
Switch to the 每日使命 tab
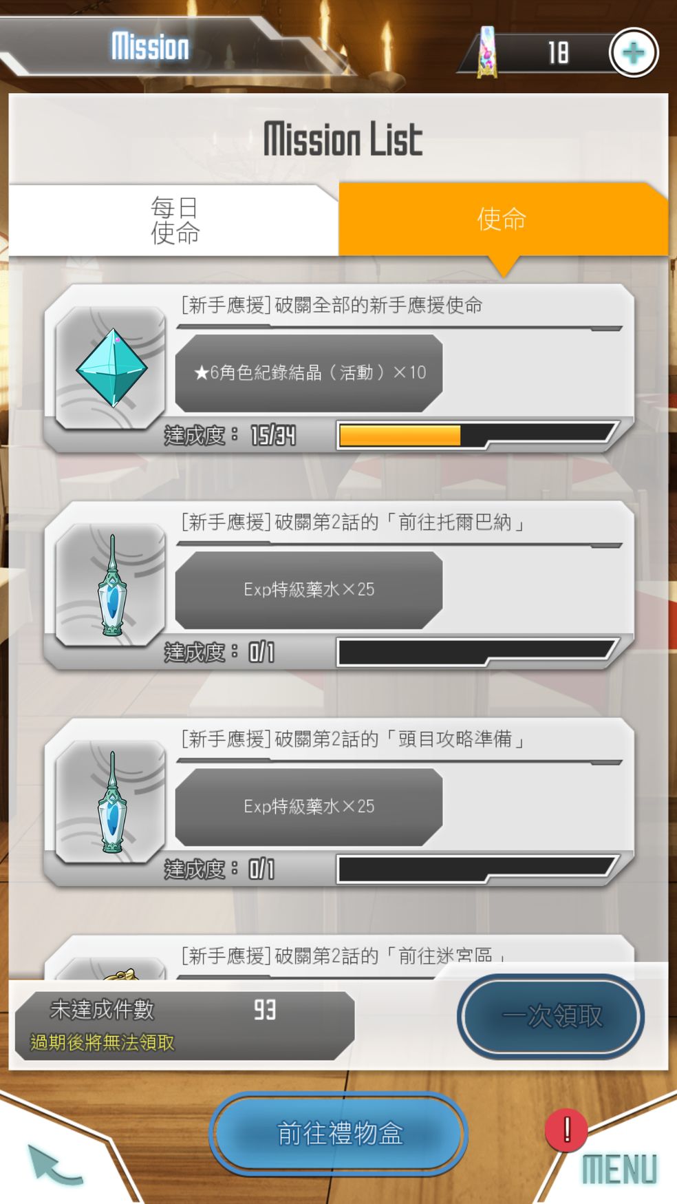click(x=173, y=220)
